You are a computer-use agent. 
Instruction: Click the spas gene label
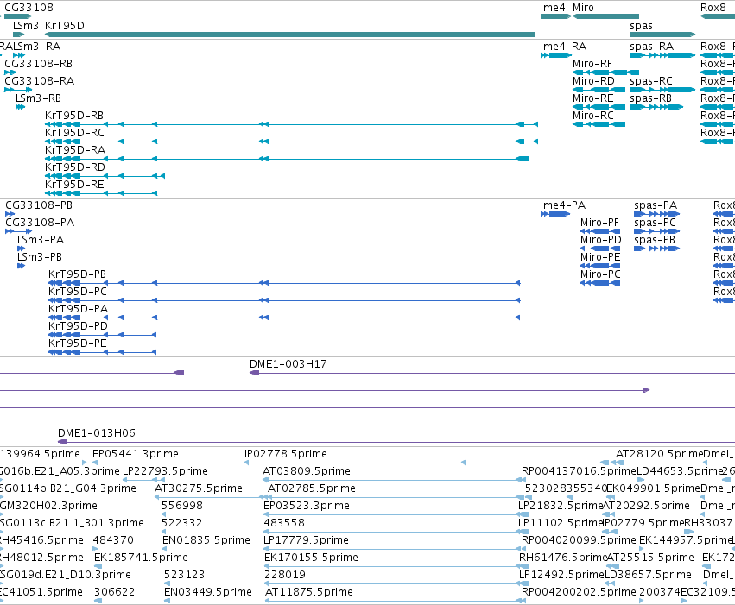coord(641,25)
